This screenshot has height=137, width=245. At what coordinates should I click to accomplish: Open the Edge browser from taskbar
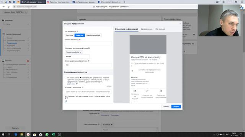[16, 134]
